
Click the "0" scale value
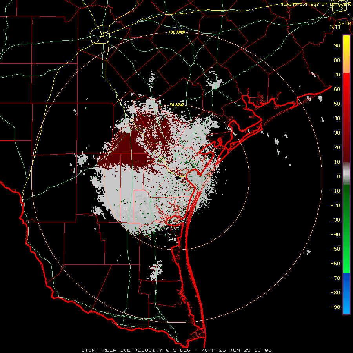click(x=338, y=176)
